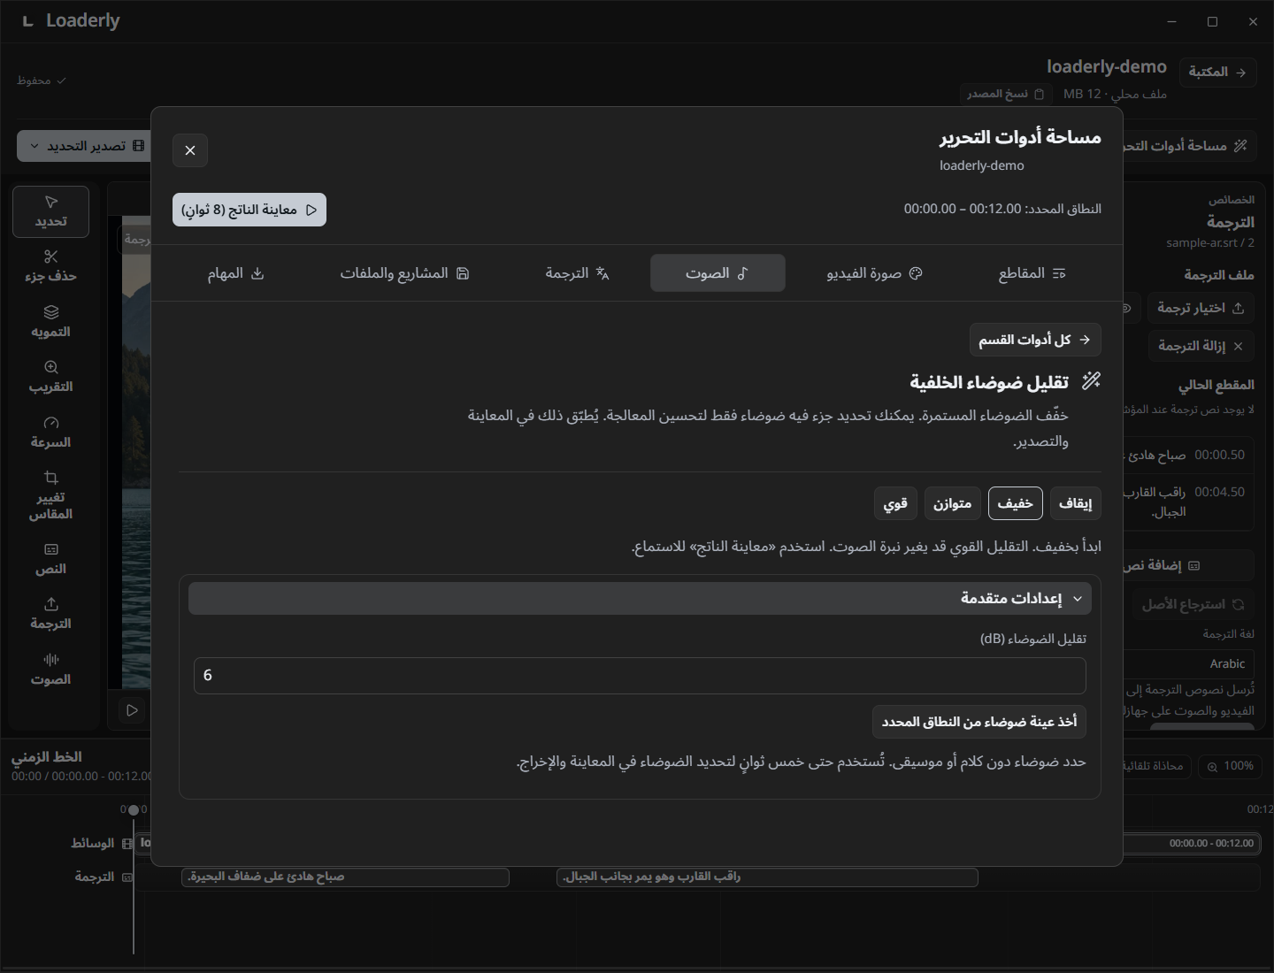
Task: Go to المشاريع والملفات tab
Action: coord(404,273)
